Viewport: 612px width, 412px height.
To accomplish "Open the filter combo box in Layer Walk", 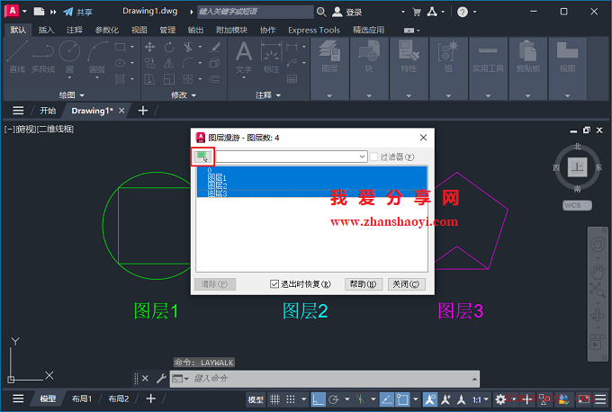I will coord(292,157).
